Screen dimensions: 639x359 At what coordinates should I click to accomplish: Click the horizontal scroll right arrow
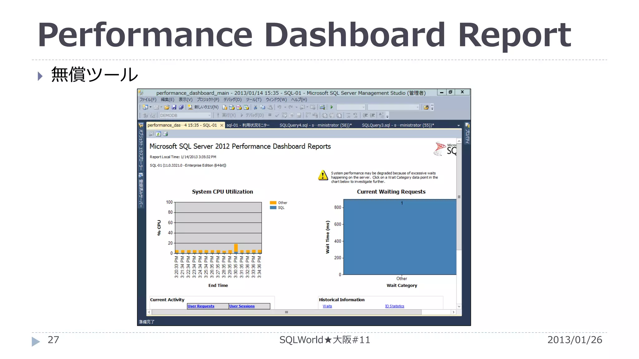(x=453, y=312)
